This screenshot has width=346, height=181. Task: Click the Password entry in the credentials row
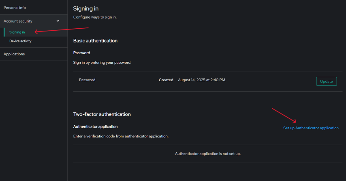coord(87,80)
